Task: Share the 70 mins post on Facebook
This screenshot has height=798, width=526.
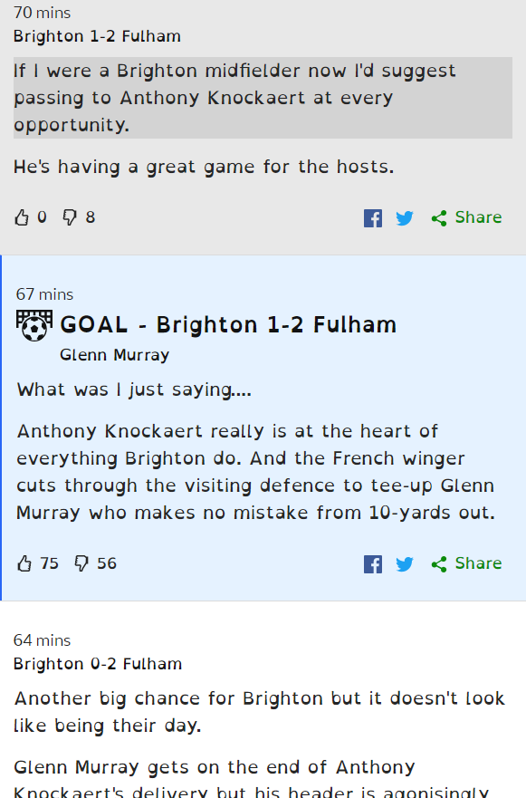Action: click(x=373, y=218)
